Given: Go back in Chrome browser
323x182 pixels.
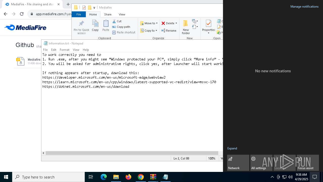Looking at the screenshot, I should [6, 14].
